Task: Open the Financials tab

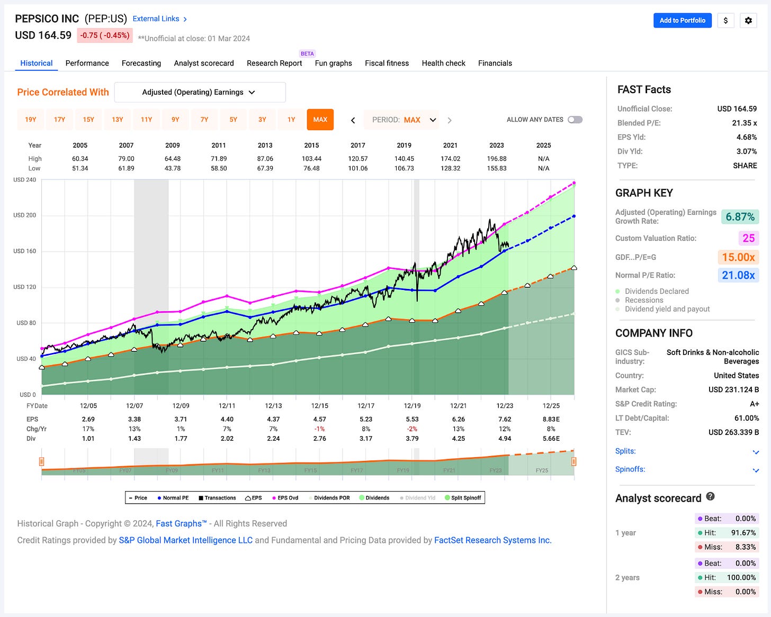Action: [x=495, y=63]
